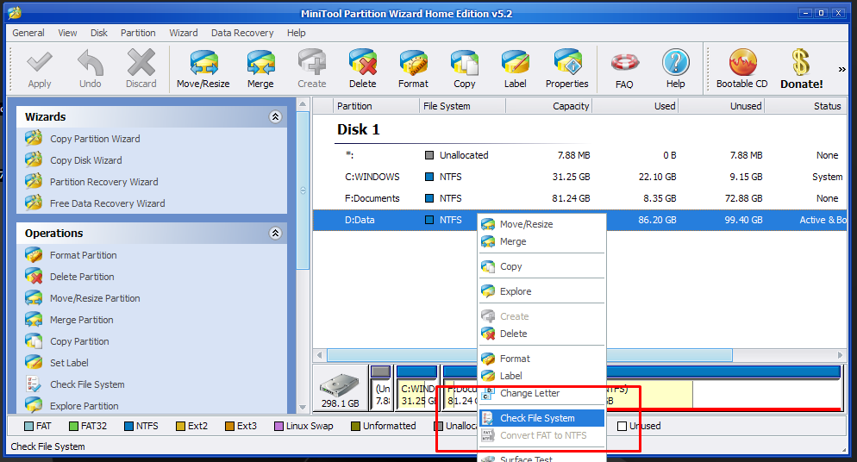This screenshot has width=857, height=462.
Task: Open the View menu
Action: click(68, 33)
